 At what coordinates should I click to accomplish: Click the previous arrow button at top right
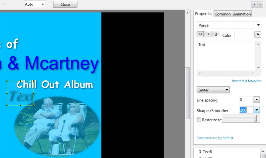click(x=254, y=4)
